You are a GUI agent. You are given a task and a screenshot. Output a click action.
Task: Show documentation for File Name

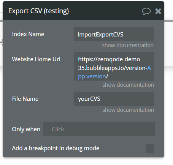pyautogui.click(x=128, y=110)
